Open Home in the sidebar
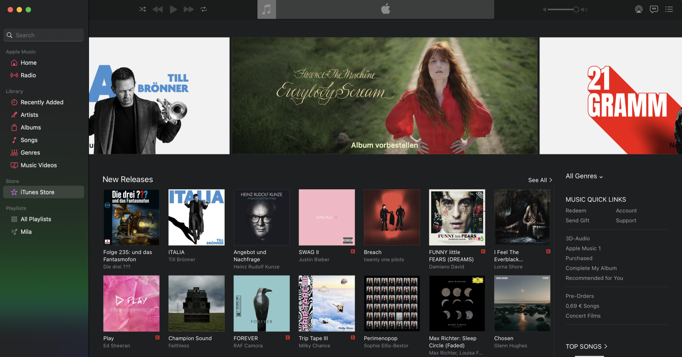 tap(44, 63)
